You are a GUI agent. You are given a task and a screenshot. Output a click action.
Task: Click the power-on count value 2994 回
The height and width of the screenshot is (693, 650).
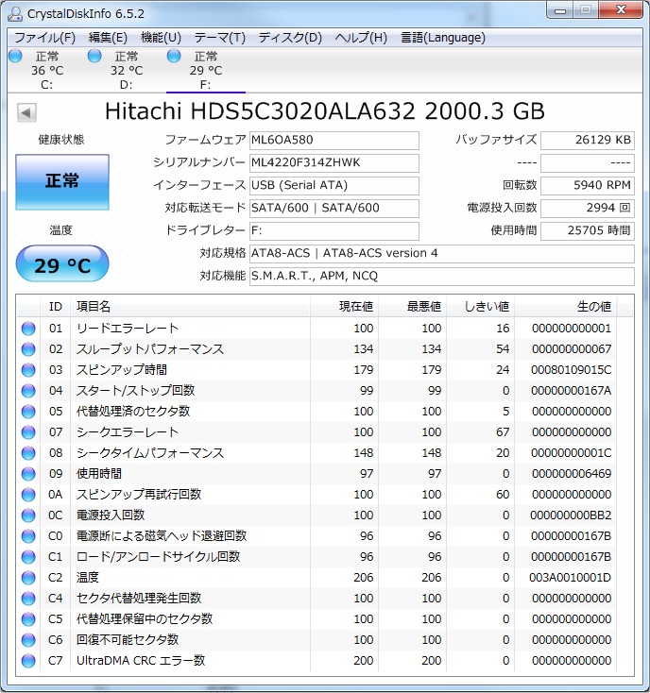[x=588, y=208]
